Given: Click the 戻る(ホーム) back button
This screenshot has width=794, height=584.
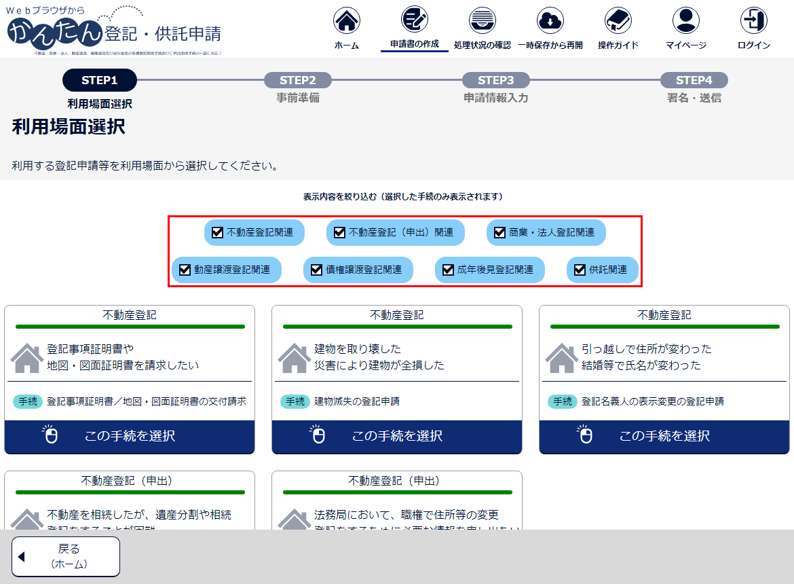Looking at the screenshot, I should coord(66,556).
